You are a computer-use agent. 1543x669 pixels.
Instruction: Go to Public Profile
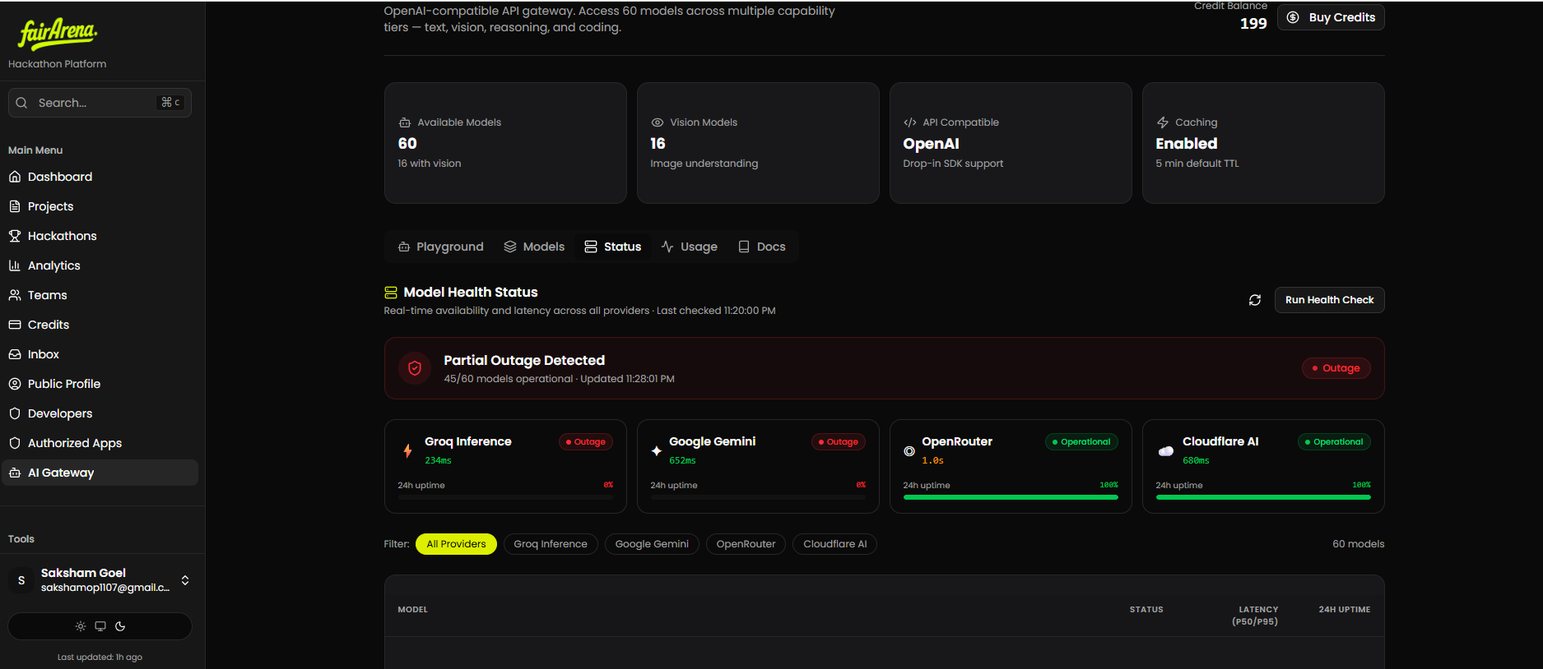tap(100, 384)
